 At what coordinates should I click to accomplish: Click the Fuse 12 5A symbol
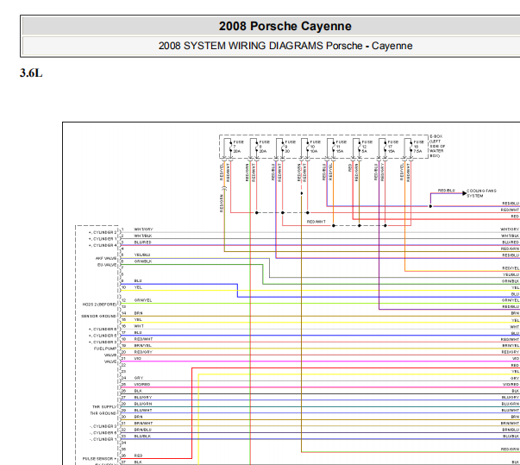click(x=360, y=147)
